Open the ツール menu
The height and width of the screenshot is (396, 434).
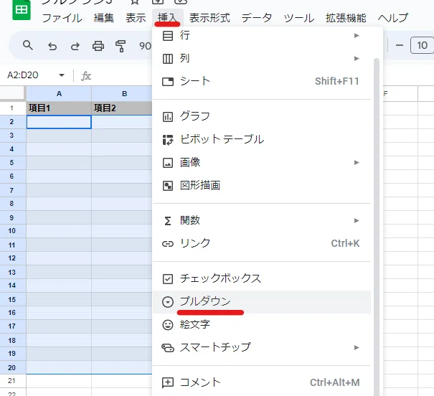click(x=299, y=18)
